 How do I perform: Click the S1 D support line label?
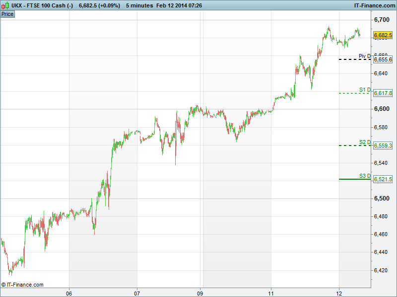365,90
